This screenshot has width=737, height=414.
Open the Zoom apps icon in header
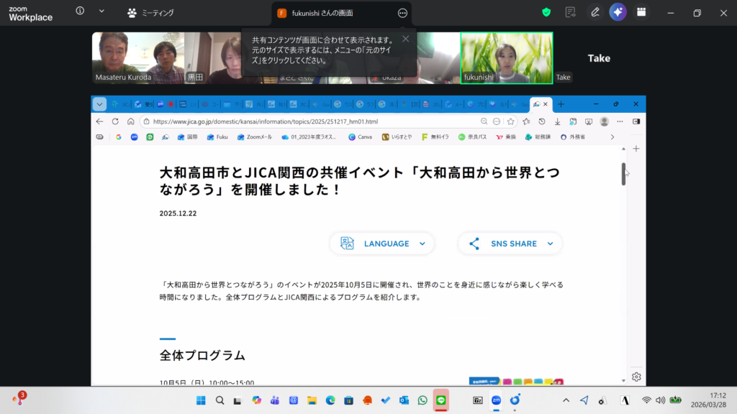point(641,12)
